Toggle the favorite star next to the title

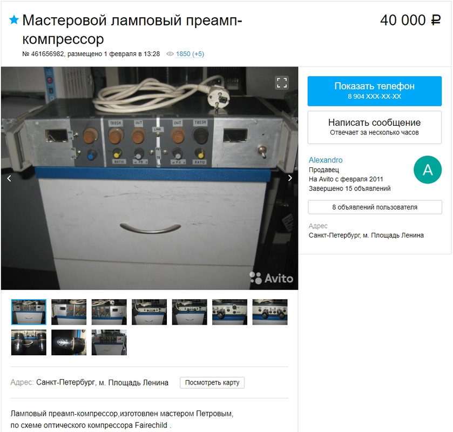click(x=14, y=20)
